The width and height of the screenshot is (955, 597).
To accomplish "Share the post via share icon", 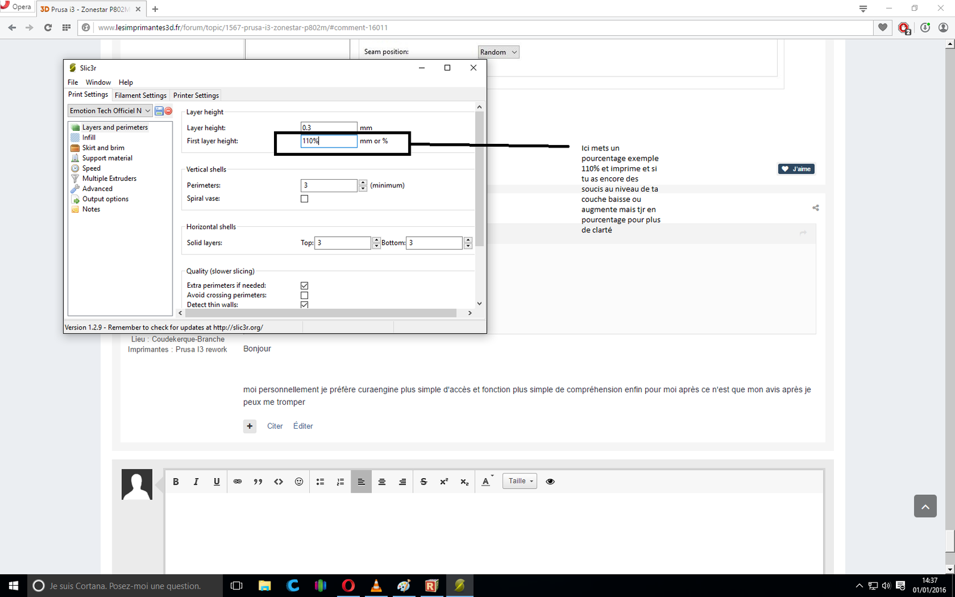I will pyautogui.click(x=816, y=208).
